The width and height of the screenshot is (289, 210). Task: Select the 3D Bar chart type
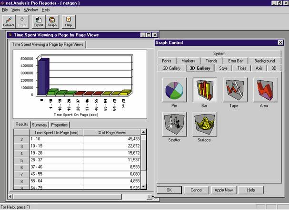(205, 90)
